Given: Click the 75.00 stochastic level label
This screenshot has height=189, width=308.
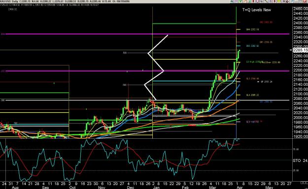Looking at the screenshot, I should 296,149.
